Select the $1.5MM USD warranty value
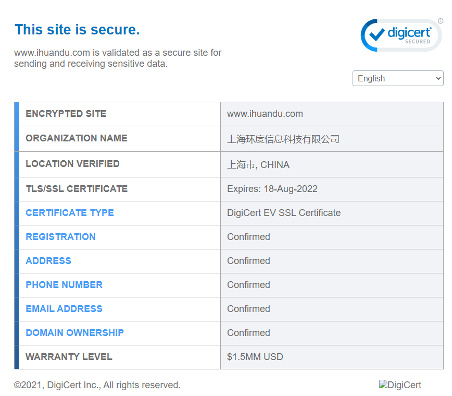The width and height of the screenshot is (452, 396). [x=255, y=357]
